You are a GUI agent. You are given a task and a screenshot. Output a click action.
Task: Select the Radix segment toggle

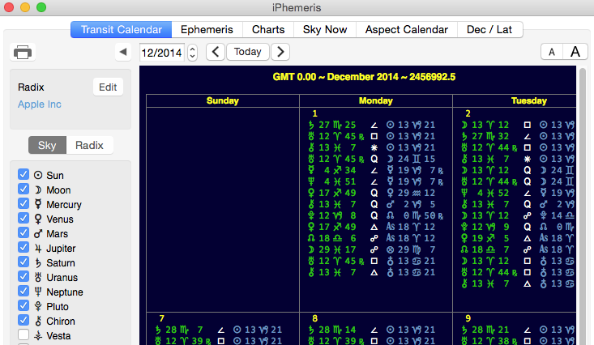coord(89,145)
